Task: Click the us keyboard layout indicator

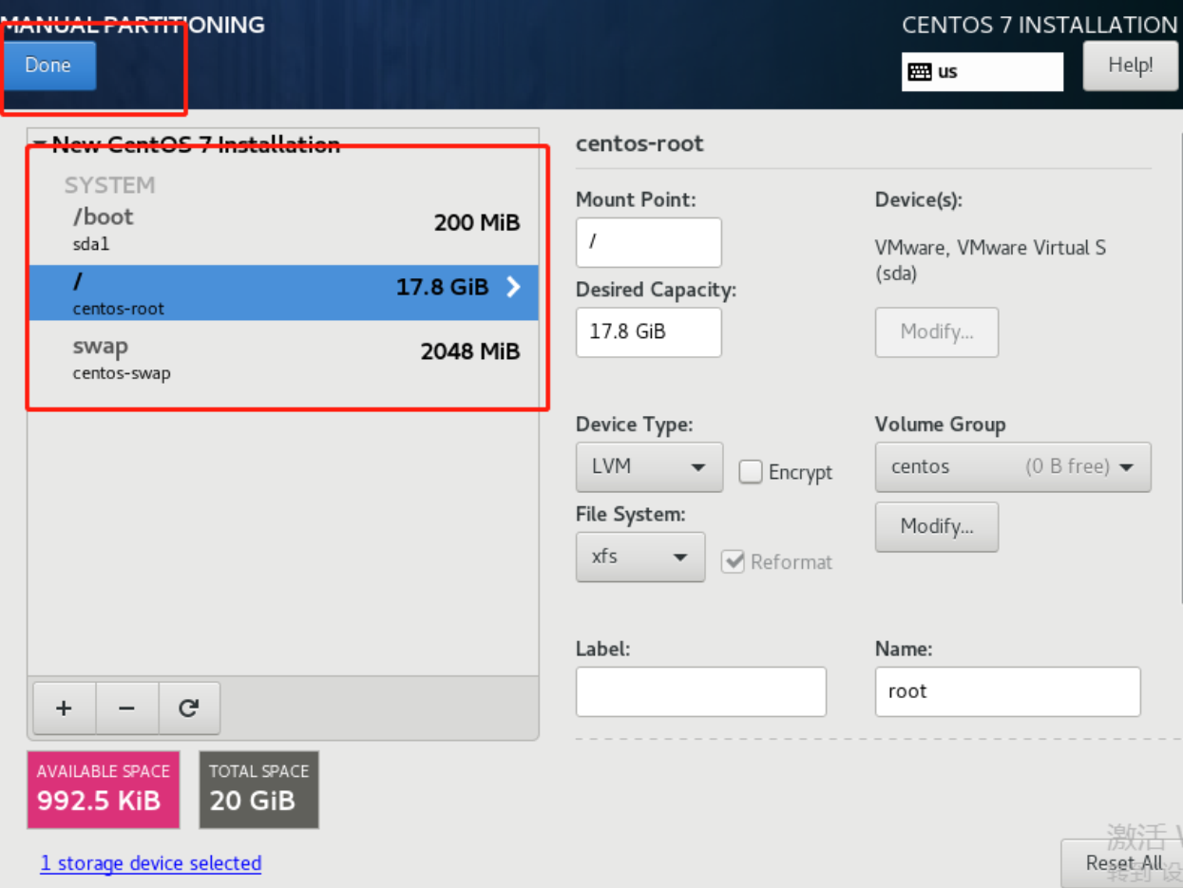Action: tap(983, 72)
